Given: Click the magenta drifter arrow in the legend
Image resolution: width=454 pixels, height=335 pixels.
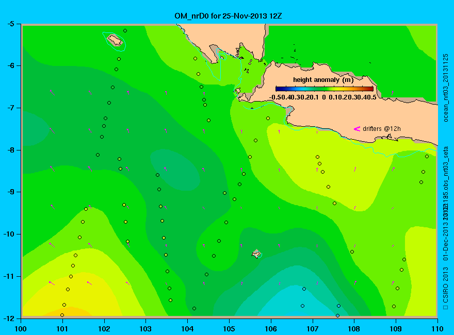Looking at the screenshot, I should pos(356,129).
